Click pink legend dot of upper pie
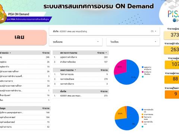 143,72
